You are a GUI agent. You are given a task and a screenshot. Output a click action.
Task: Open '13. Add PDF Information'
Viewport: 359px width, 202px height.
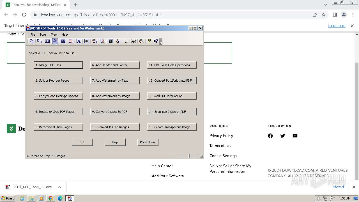(x=172, y=96)
